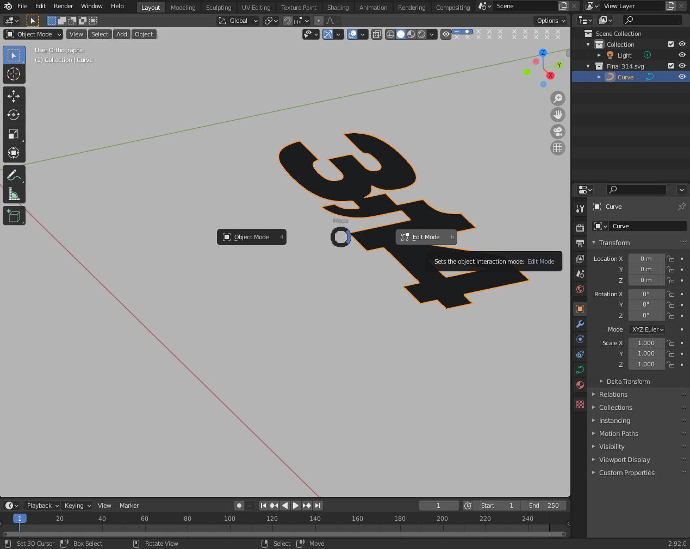Hide the Light object in outliner

point(682,55)
